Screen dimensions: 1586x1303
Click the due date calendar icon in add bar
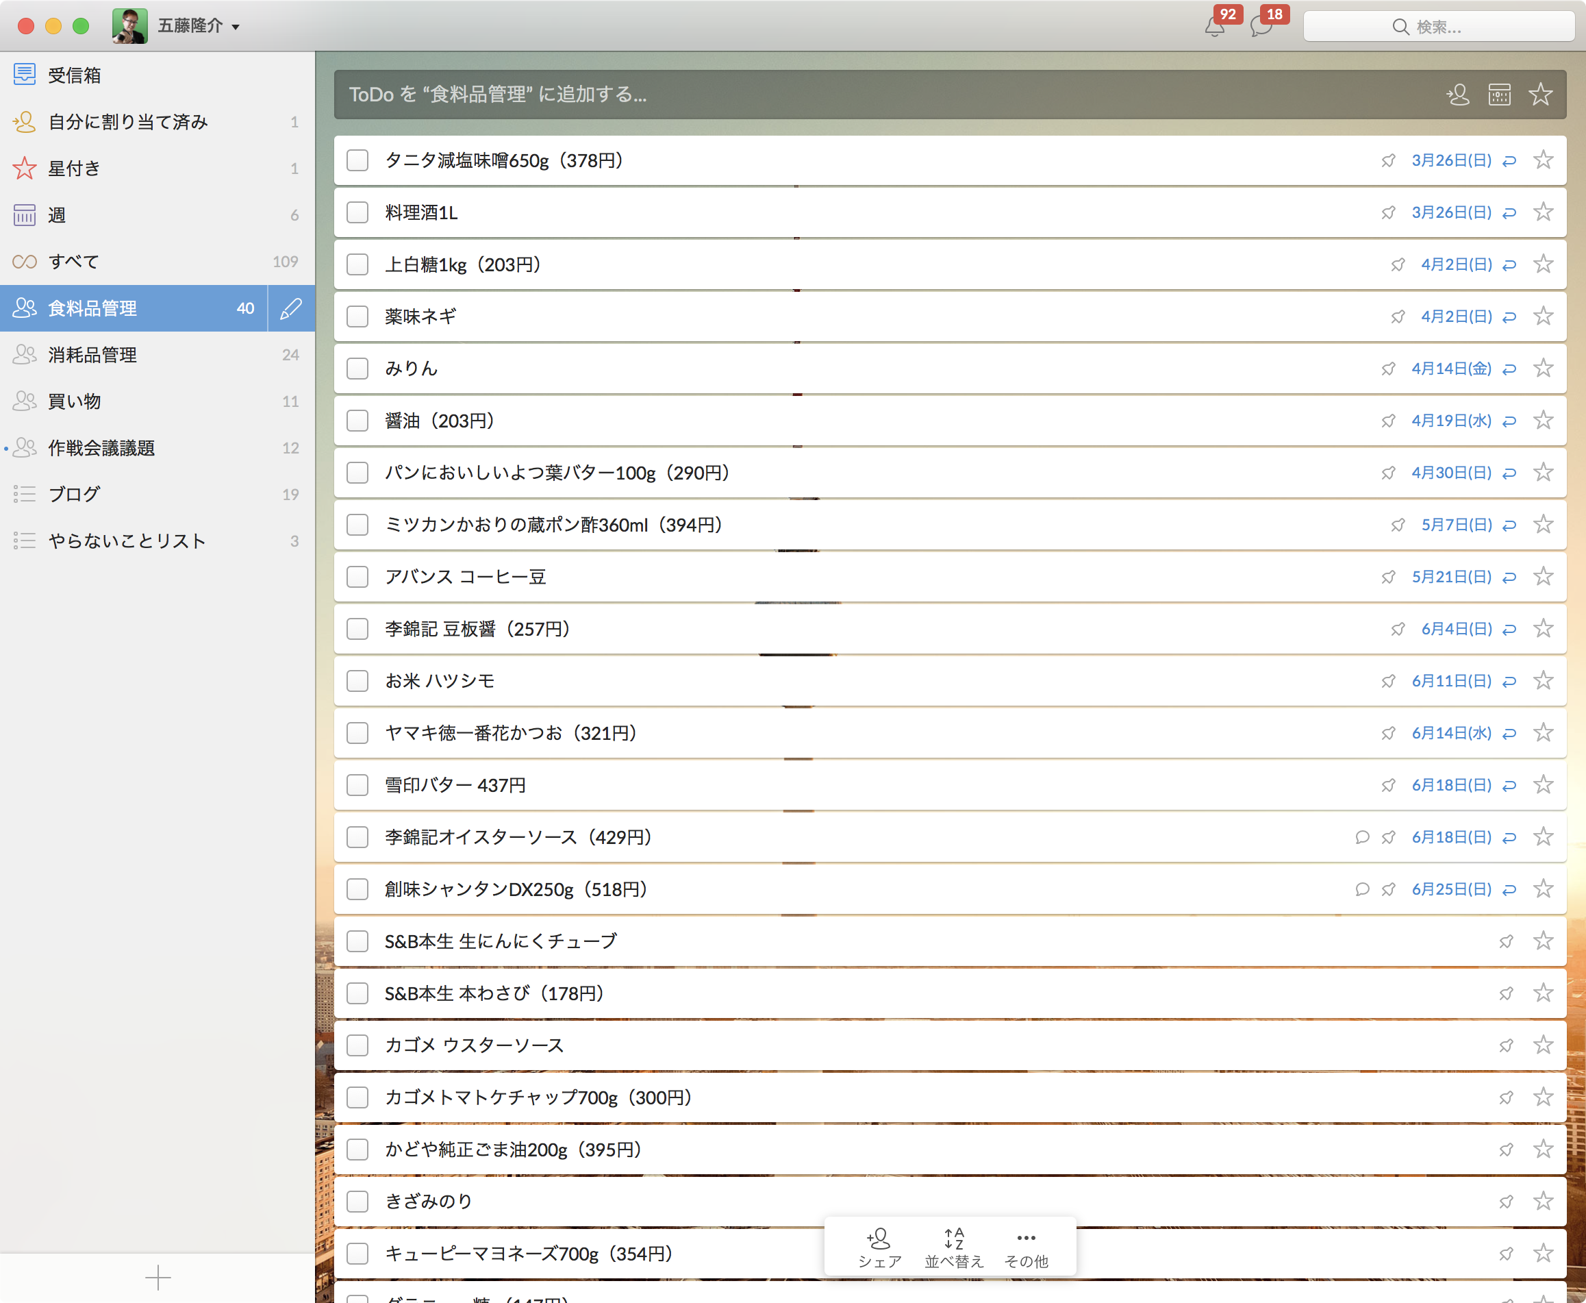[x=1499, y=95]
